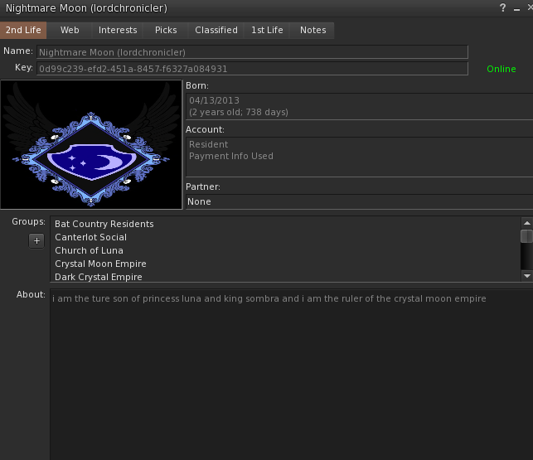533x460 pixels.
Task: Minimize the profile window
Action: point(516,9)
